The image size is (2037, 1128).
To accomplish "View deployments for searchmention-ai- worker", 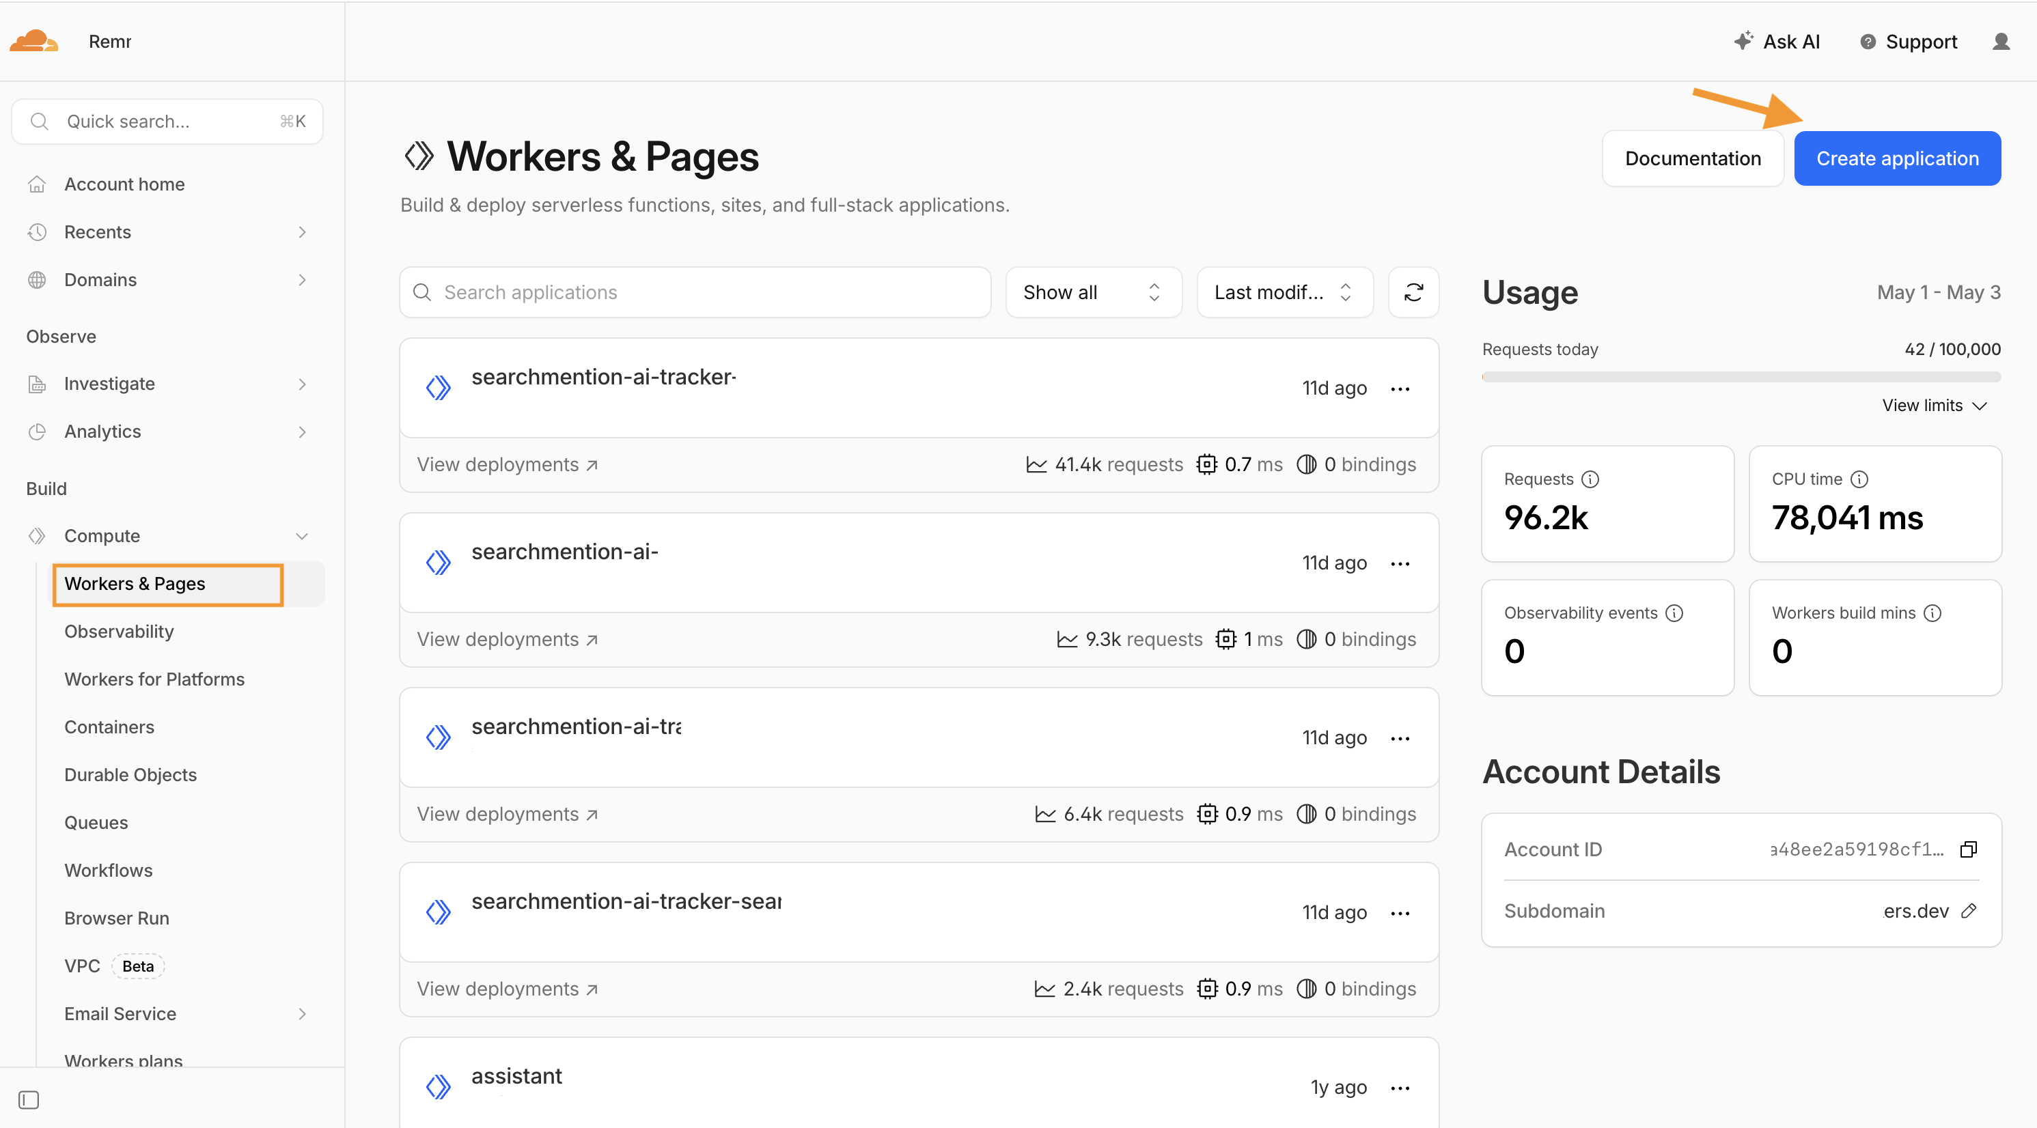I will click(x=507, y=640).
